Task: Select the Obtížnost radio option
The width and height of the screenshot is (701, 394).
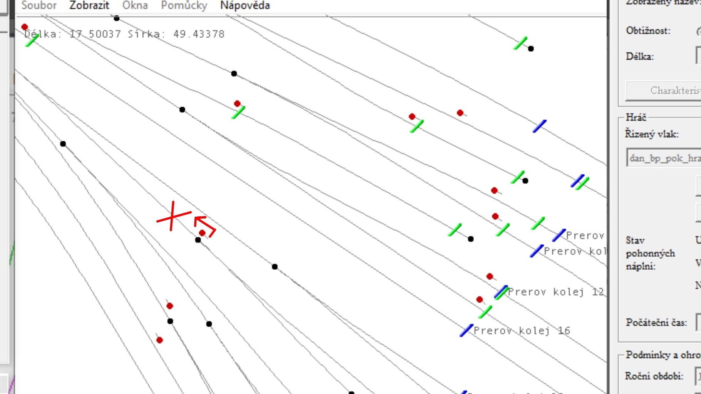Action: 698,31
